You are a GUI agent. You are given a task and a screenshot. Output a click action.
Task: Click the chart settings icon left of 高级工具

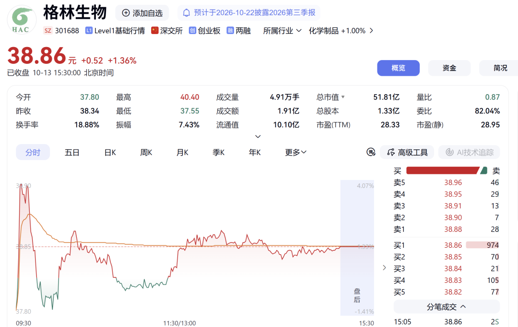(x=371, y=152)
